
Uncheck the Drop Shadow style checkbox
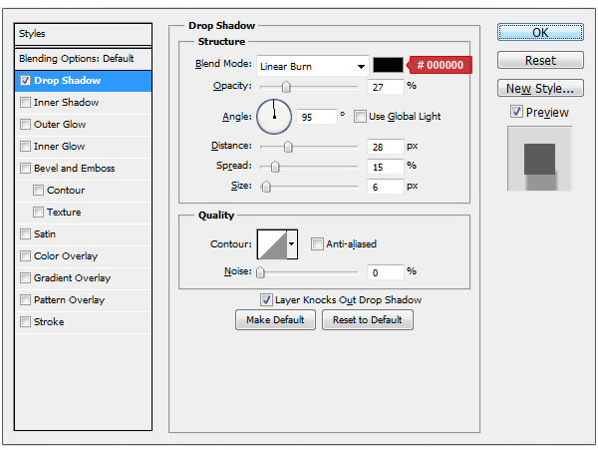(25, 81)
